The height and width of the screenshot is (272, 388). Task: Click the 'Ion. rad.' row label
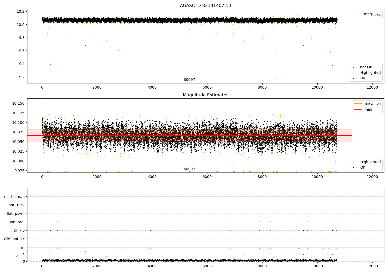click(x=17, y=222)
